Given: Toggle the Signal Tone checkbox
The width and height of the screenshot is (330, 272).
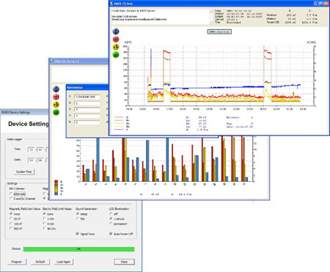Looking at the screenshot, I should click(x=78, y=234).
